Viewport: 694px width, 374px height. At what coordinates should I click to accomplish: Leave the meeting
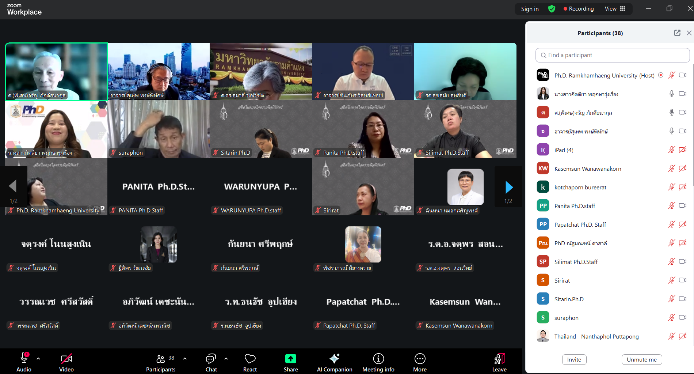click(499, 362)
